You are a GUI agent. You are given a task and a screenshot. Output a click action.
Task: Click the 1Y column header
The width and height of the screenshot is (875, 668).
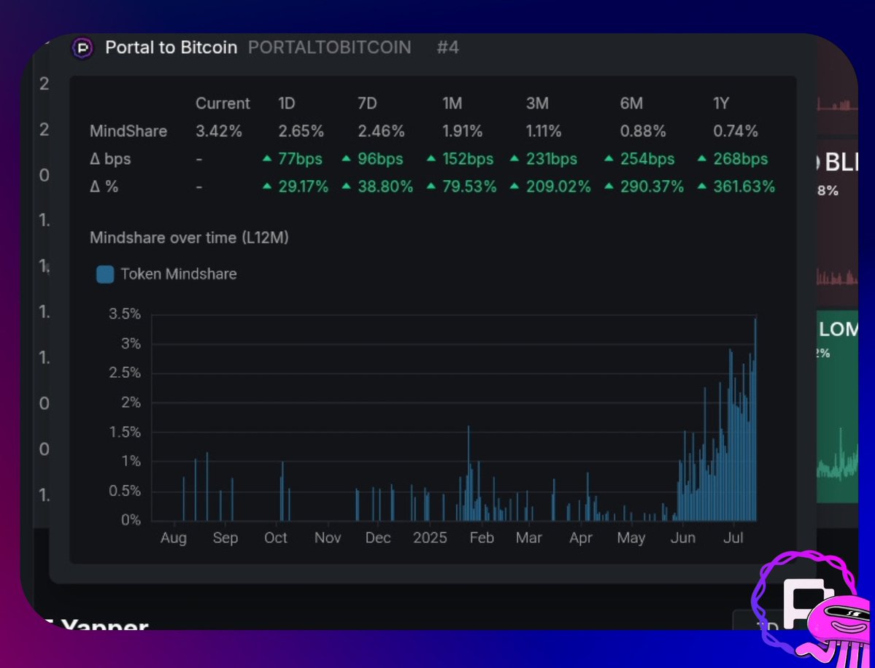coord(721,104)
